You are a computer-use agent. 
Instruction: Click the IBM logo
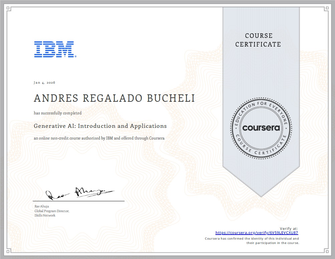[x=54, y=48]
